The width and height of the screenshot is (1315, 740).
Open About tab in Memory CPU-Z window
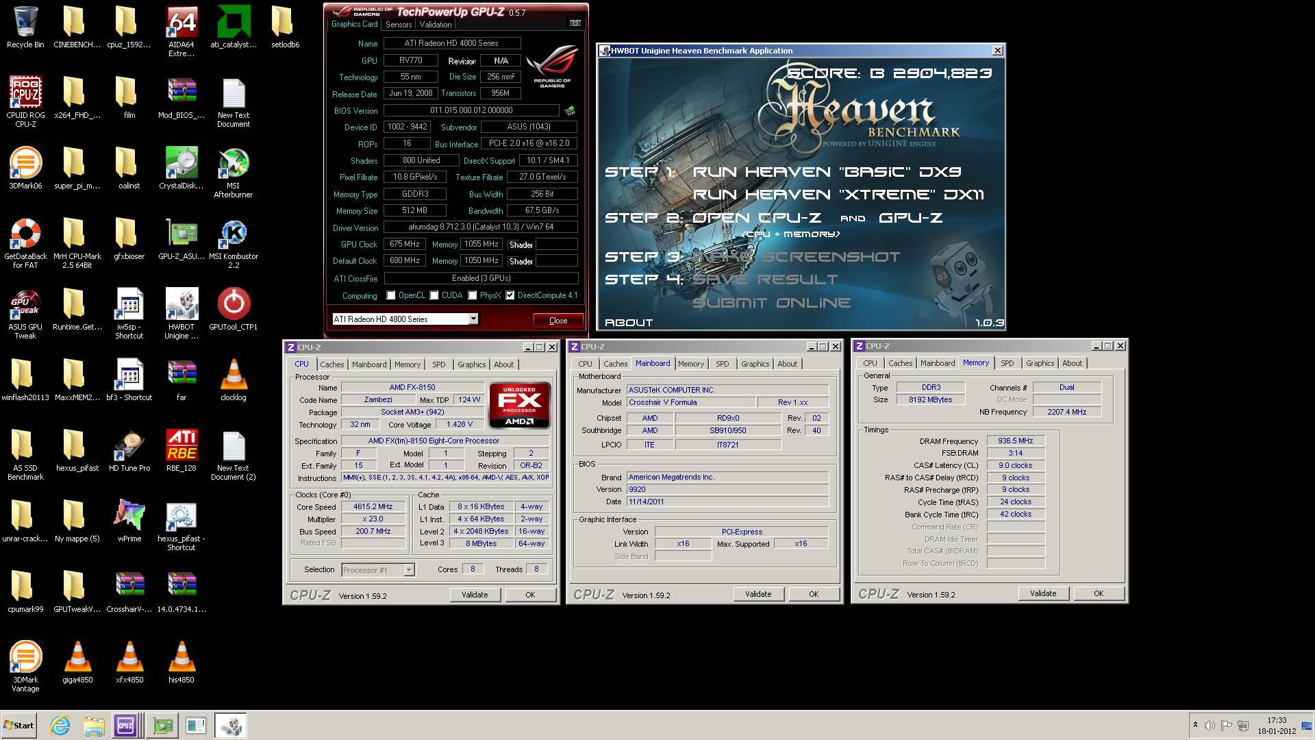[1073, 363]
